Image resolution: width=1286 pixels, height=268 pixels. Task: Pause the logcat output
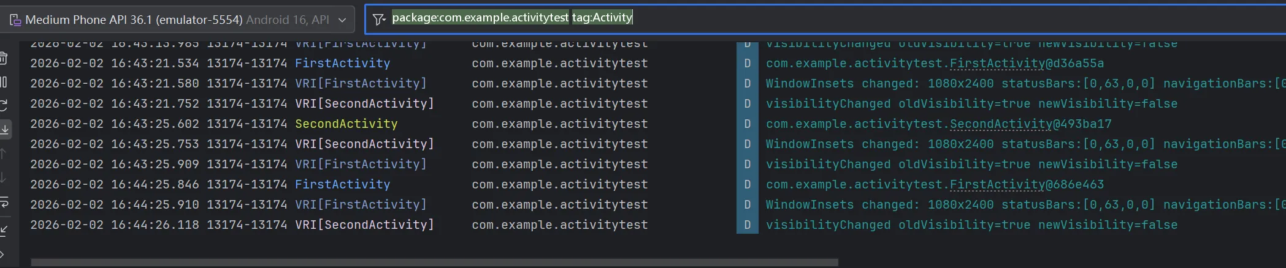click(x=4, y=82)
